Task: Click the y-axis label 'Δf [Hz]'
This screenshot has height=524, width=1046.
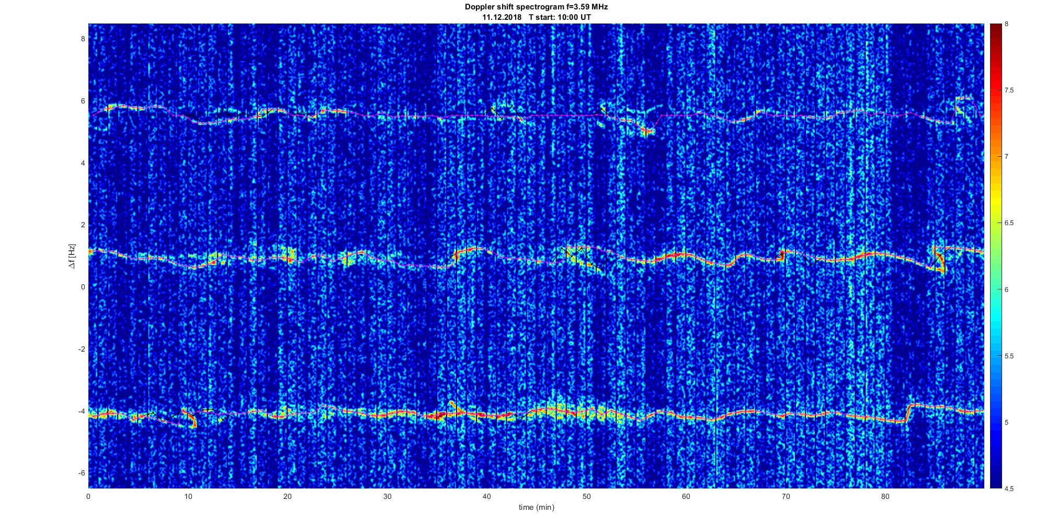Action: click(72, 256)
